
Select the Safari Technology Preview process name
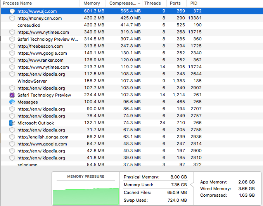tap(44, 95)
